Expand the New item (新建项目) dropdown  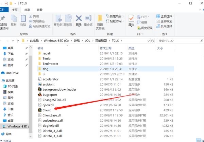click(x=116, y=16)
